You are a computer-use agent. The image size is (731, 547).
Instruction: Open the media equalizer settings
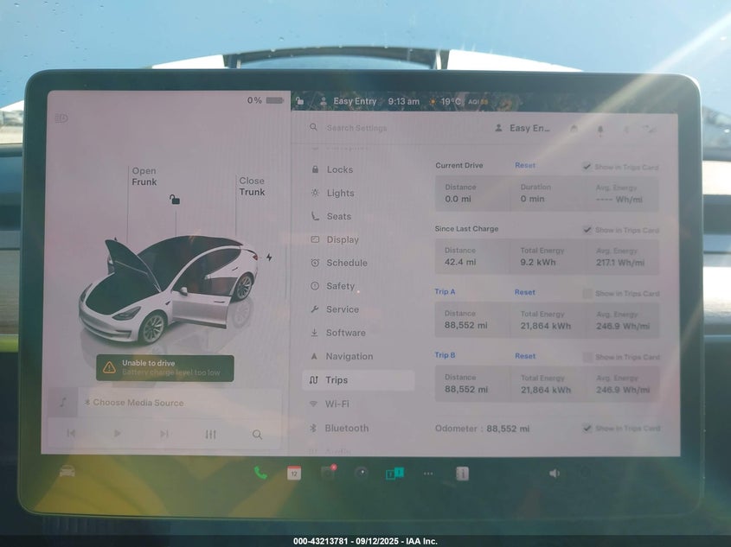point(210,434)
